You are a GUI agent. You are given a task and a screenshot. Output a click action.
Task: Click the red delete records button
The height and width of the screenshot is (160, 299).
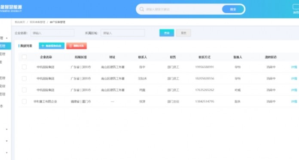pyautogui.click(x=76, y=46)
